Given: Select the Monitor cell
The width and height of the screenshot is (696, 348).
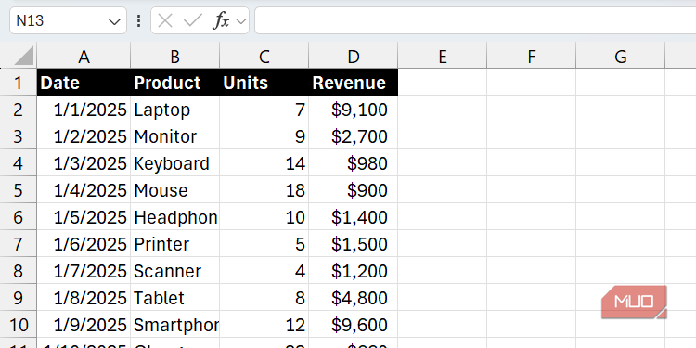Looking at the screenshot, I should coord(174,136).
